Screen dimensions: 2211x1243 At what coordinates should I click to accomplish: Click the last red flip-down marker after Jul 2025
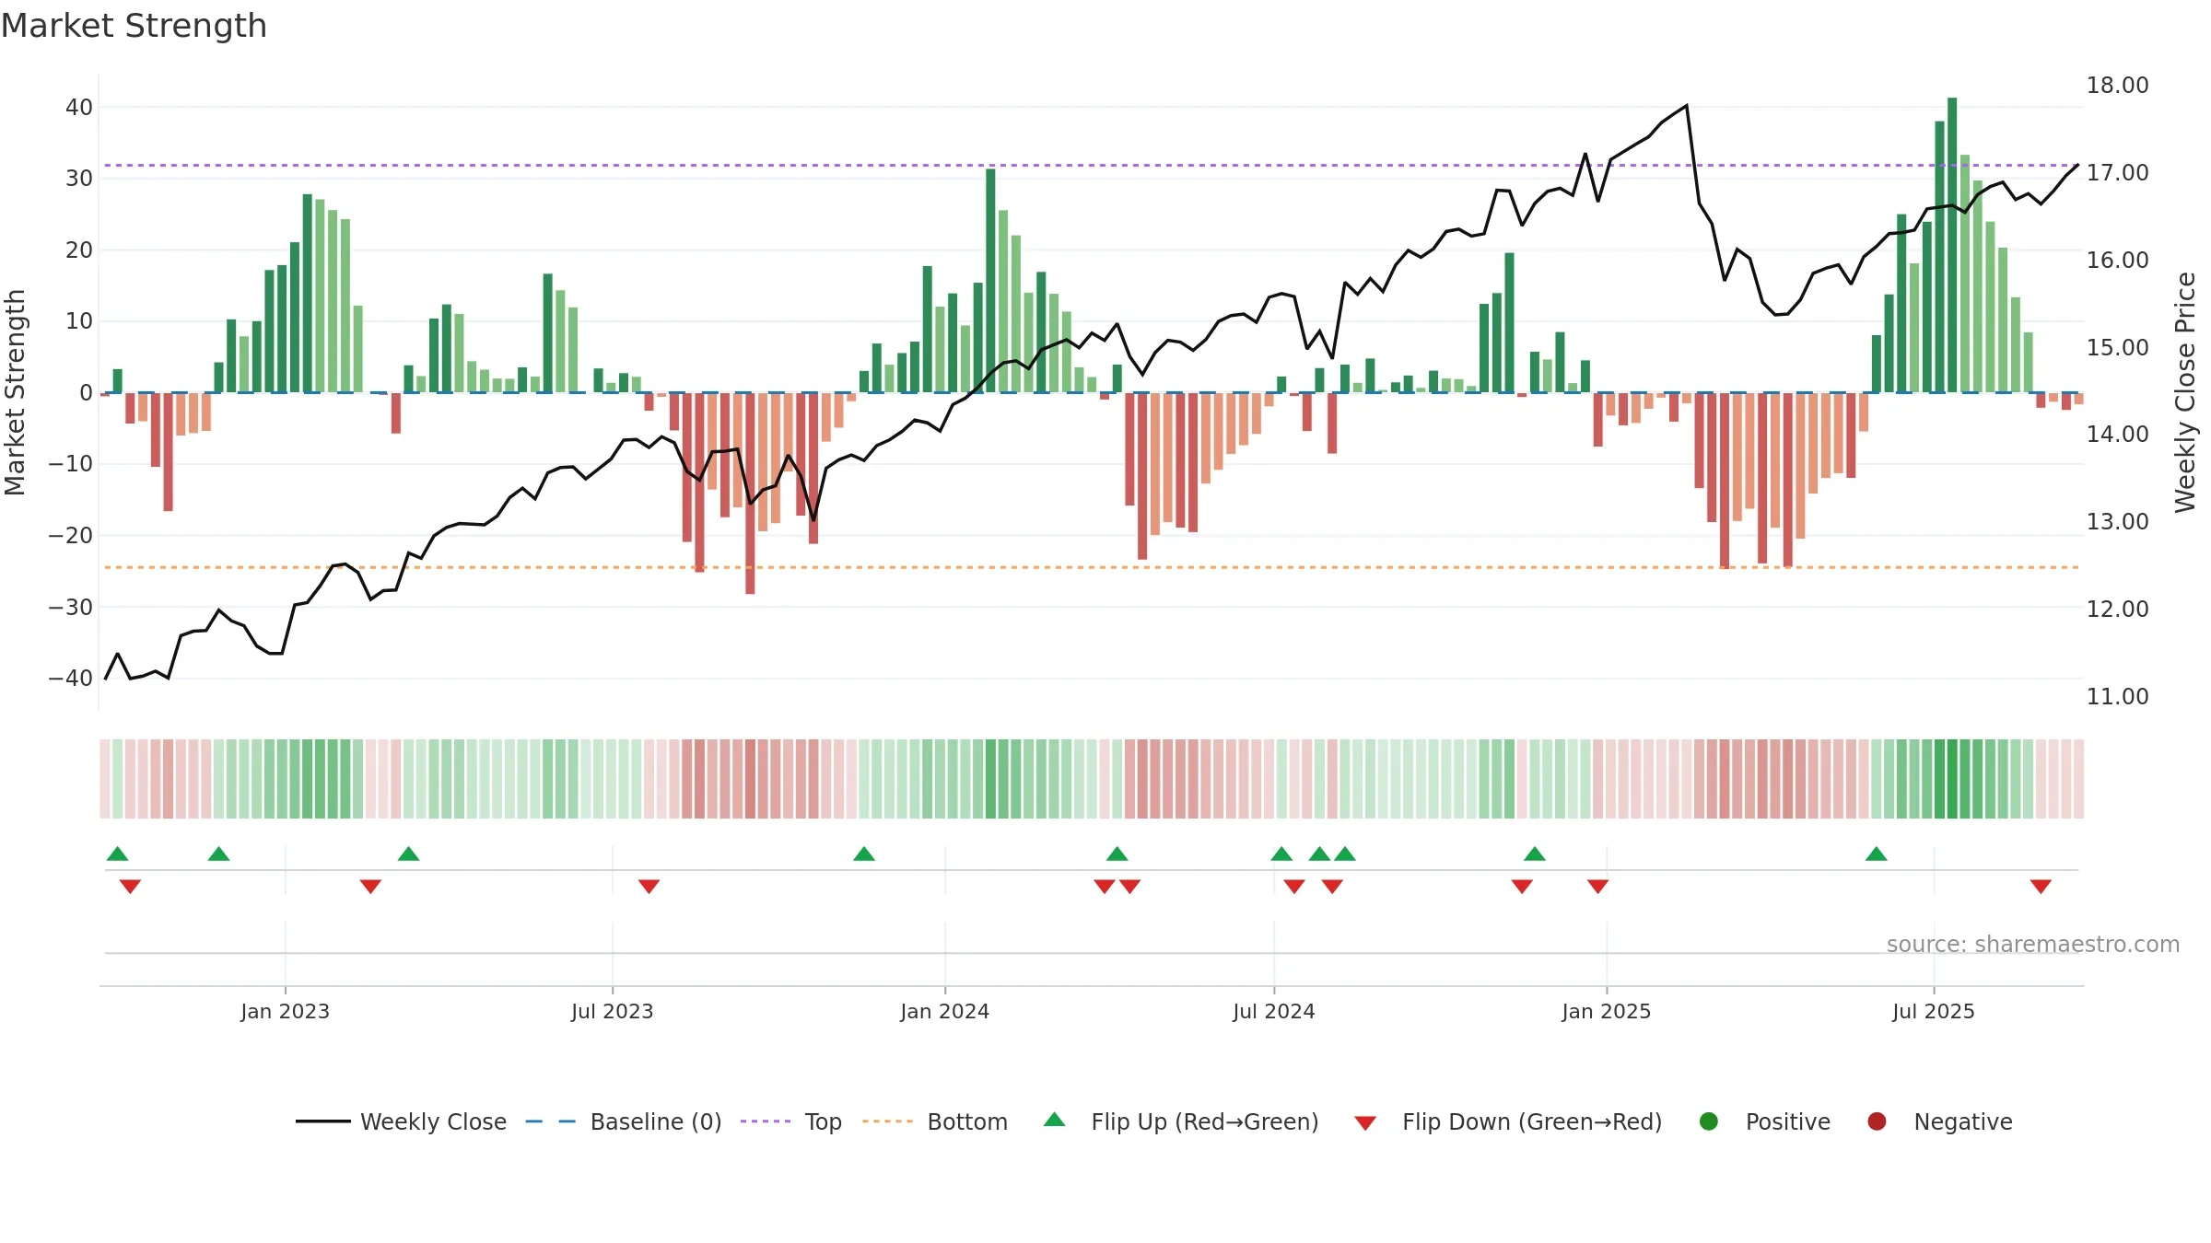click(2041, 886)
